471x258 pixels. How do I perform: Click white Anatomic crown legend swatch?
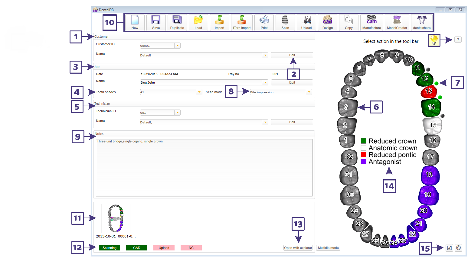tap(364, 148)
